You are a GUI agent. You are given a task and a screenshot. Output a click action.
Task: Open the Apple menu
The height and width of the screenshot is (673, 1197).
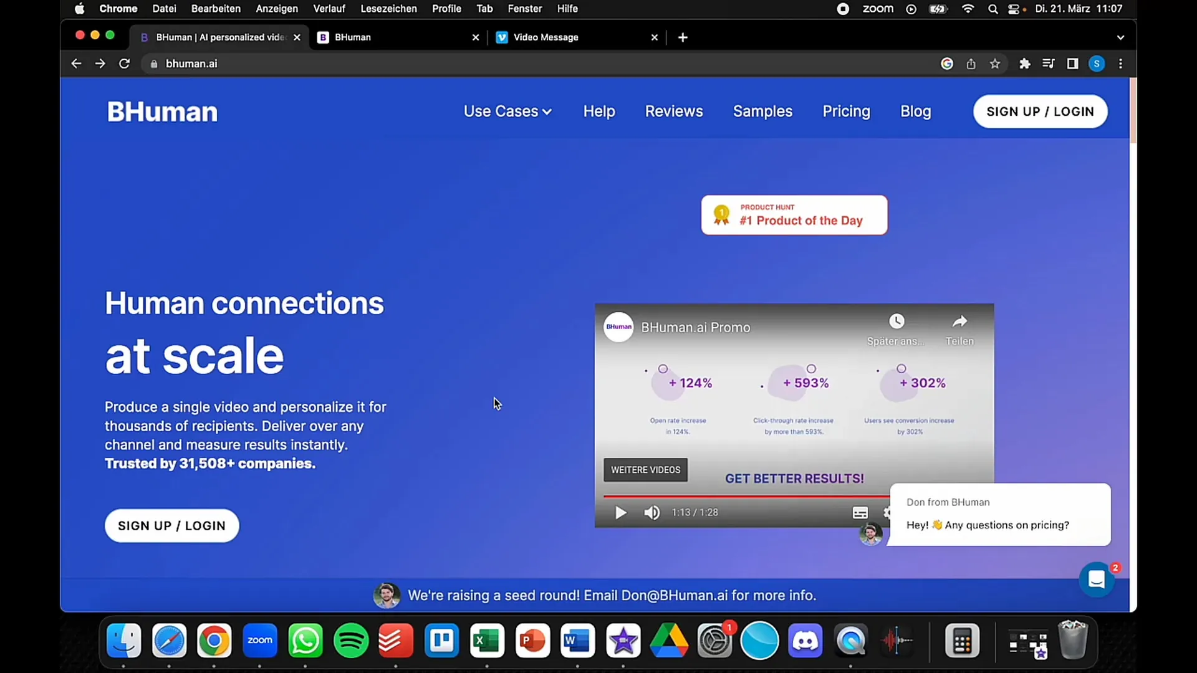[79, 9]
